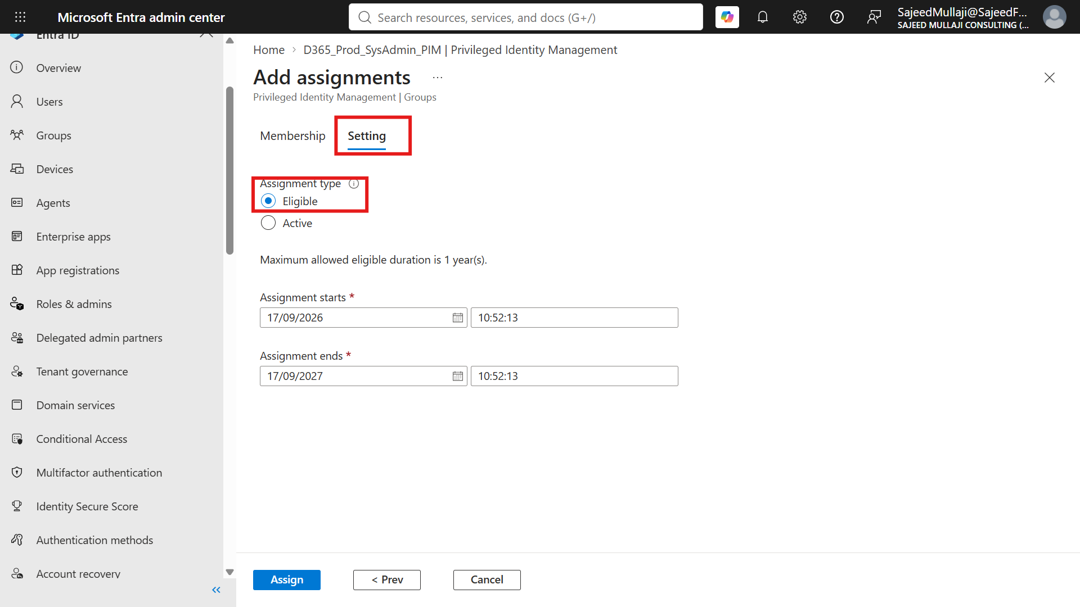The height and width of the screenshot is (607, 1080).
Task: Click the Assignment type info icon
Action: (354, 184)
